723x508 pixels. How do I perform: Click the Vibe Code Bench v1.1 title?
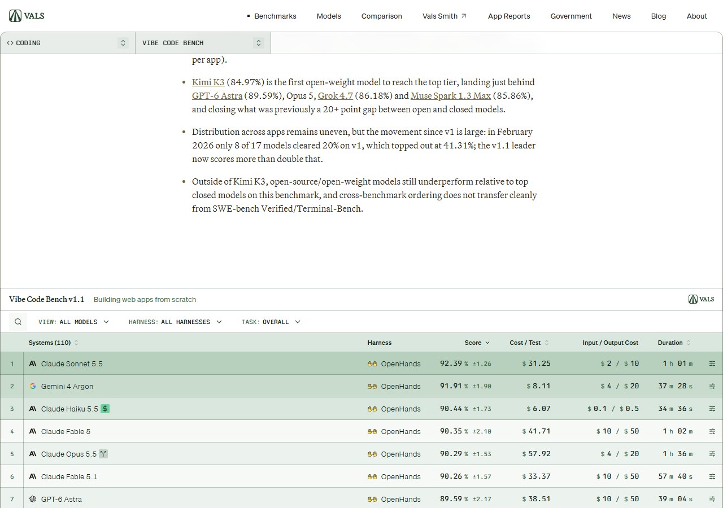pyautogui.click(x=46, y=299)
